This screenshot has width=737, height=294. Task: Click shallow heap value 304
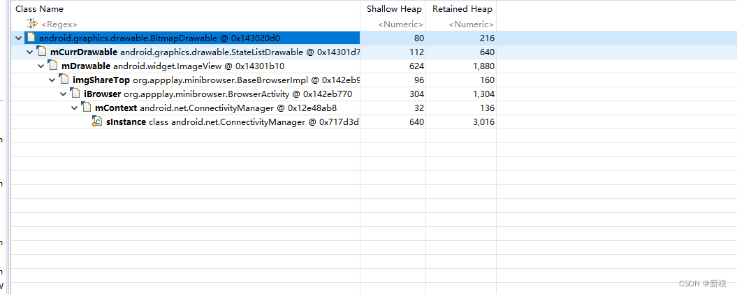coord(417,94)
